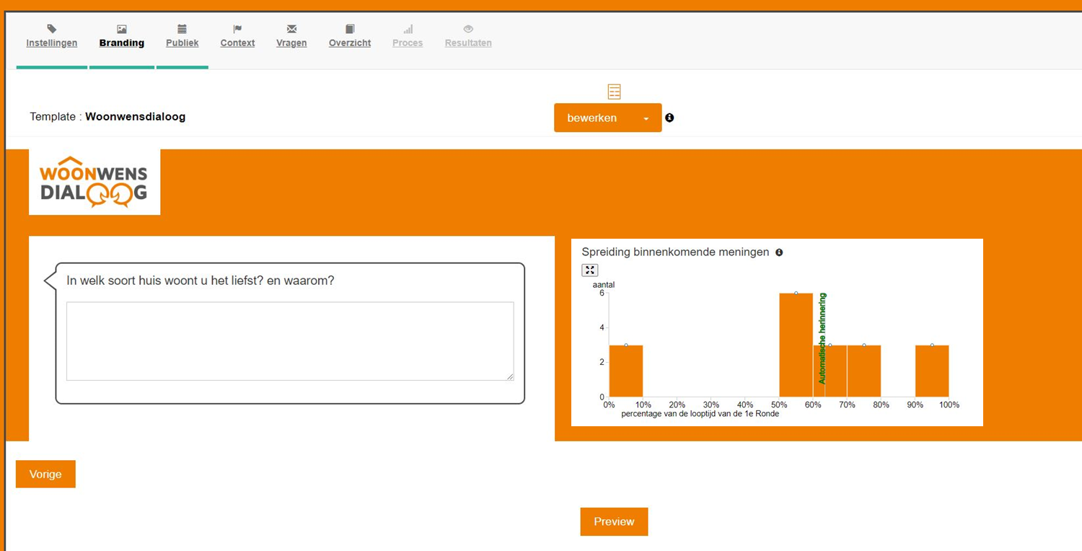
Task: Click the question text 'In welk soort huis woont u het liefst?'
Action: coord(164,281)
